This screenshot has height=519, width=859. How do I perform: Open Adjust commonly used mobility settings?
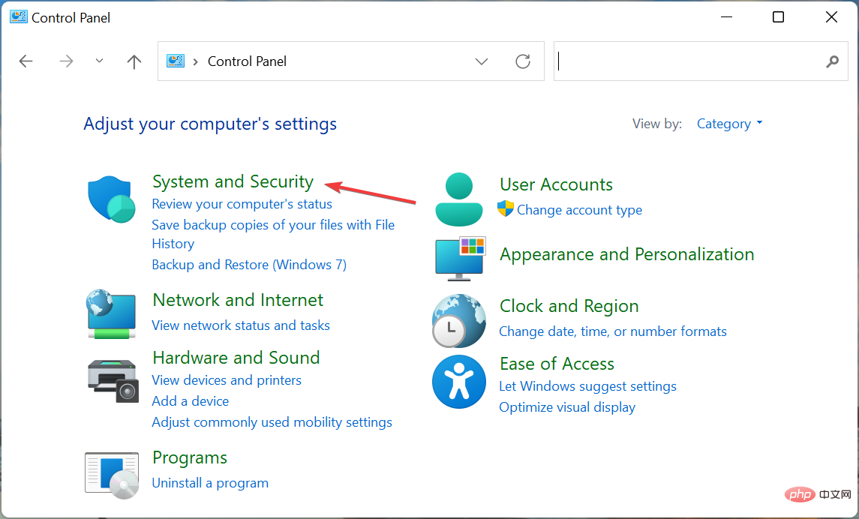(272, 422)
